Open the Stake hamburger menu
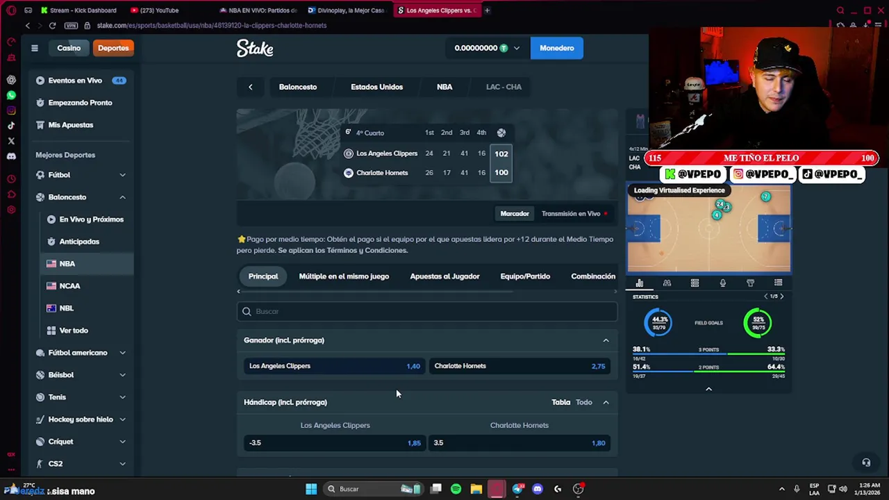Image resolution: width=889 pixels, height=500 pixels. click(34, 48)
